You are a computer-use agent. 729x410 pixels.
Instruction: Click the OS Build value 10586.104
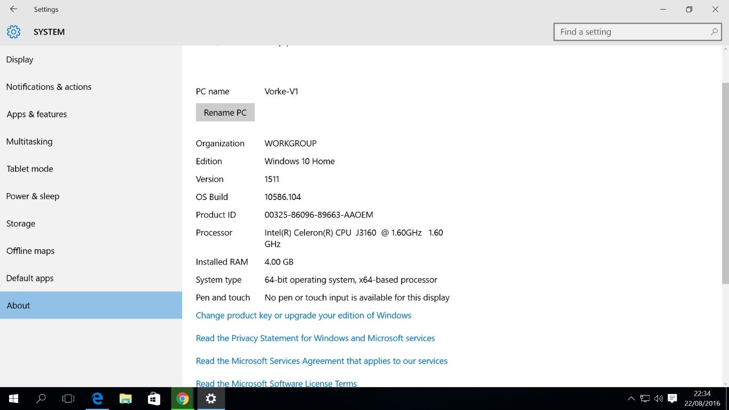(x=283, y=197)
